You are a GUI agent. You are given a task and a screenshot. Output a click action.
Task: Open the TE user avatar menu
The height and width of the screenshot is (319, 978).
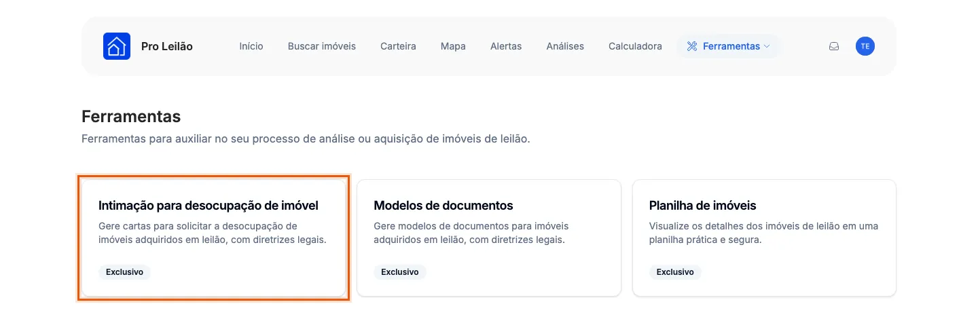(x=865, y=46)
